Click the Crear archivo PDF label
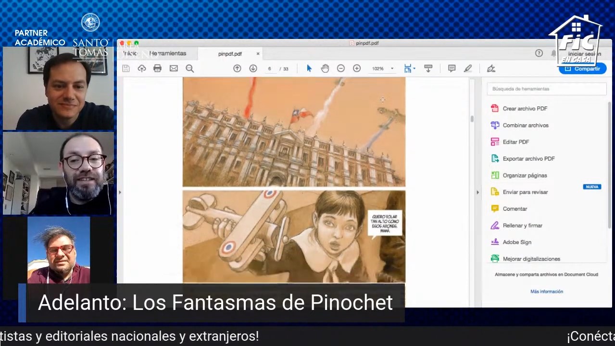The image size is (615, 346). [x=525, y=109]
